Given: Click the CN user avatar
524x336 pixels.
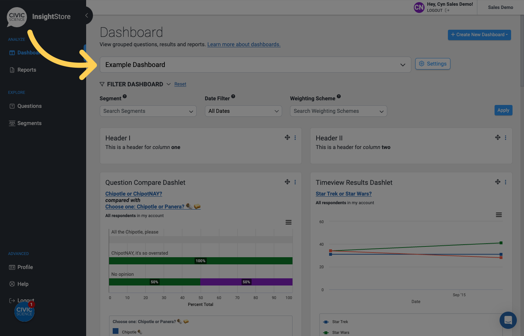Looking at the screenshot, I should 419,7.
